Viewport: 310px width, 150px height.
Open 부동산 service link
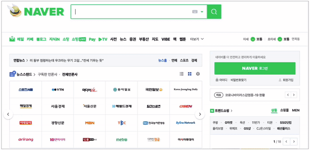click(x=144, y=39)
